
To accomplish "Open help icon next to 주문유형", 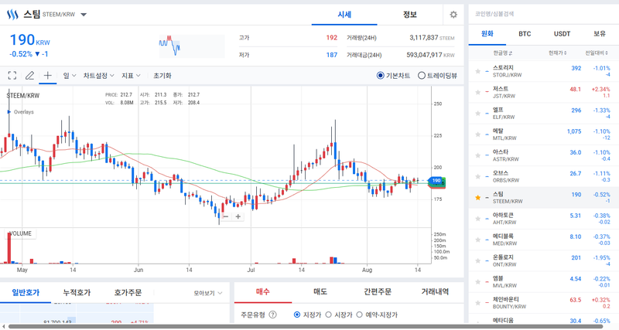I will (272, 315).
